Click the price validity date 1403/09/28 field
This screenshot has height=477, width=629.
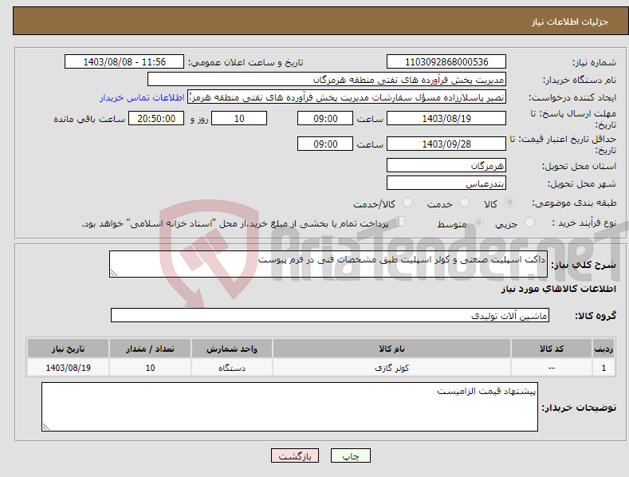pyautogui.click(x=446, y=144)
